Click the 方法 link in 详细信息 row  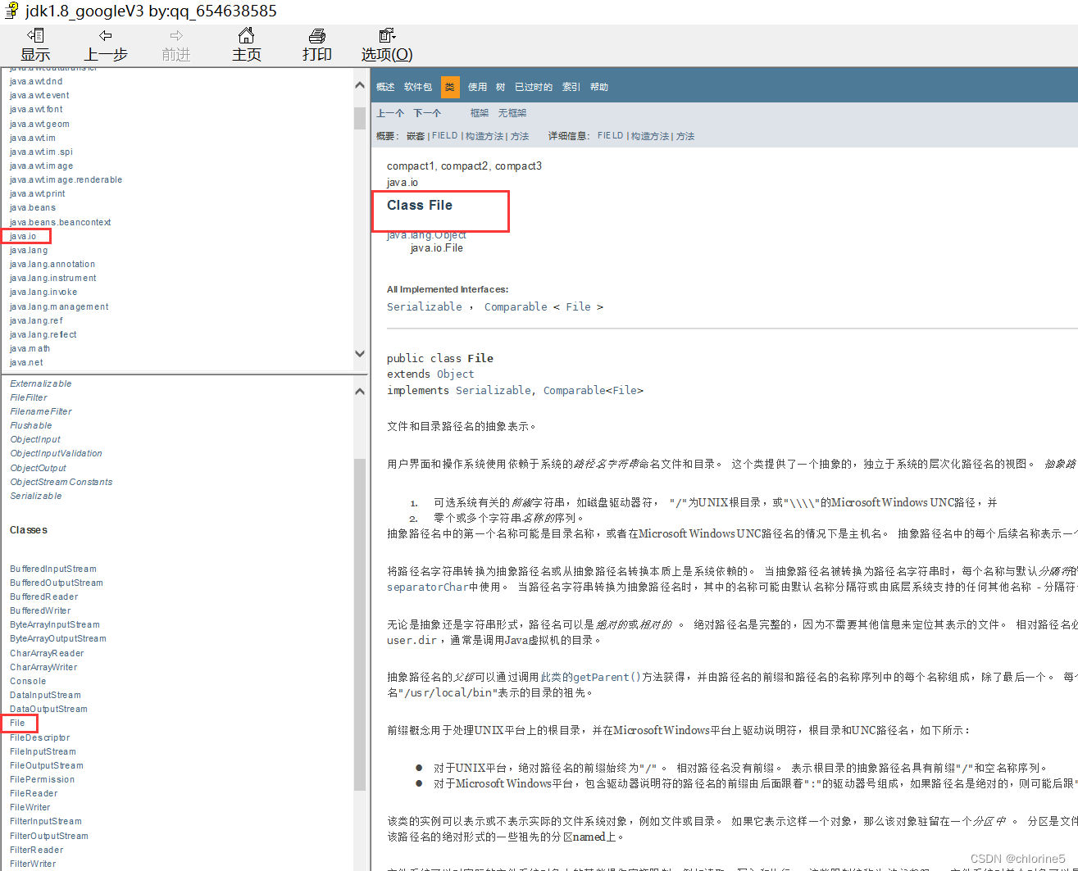click(x=685, y=136)
